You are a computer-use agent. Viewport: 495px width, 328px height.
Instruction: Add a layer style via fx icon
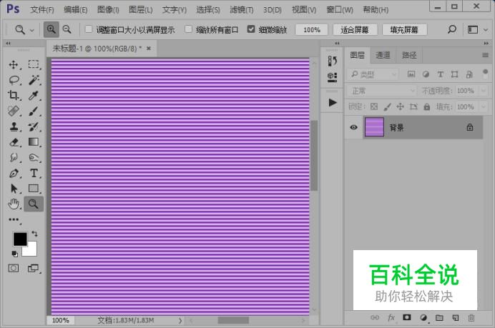tap(391, 317)
